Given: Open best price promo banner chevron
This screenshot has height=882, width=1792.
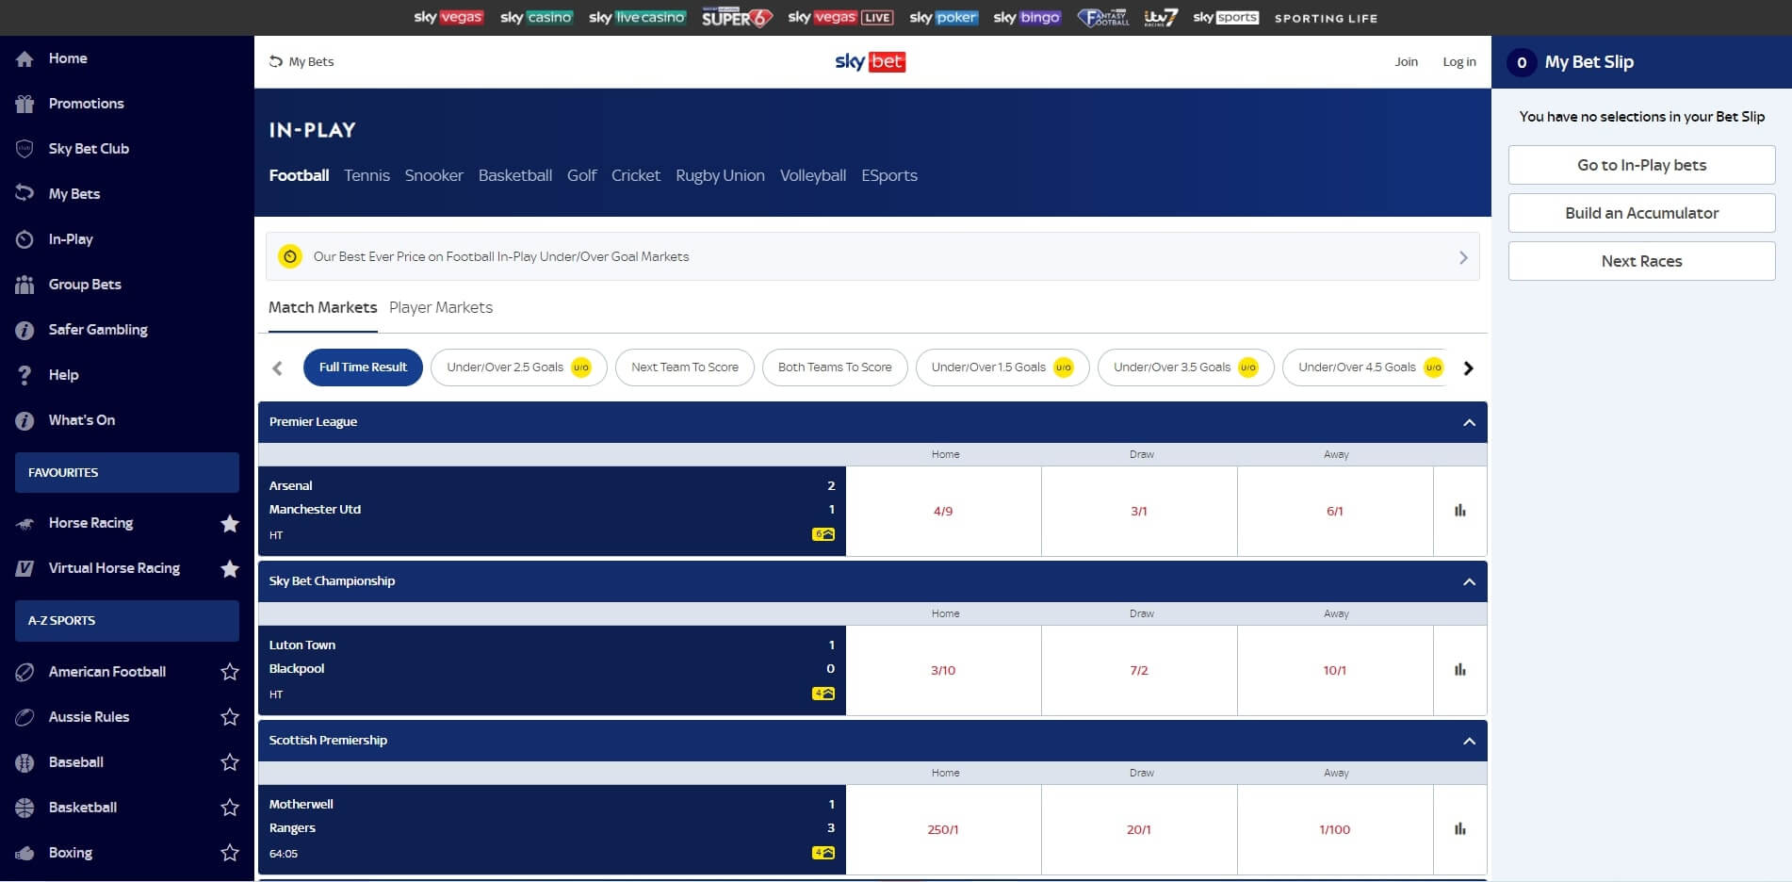Looking at the screenshot, I should pyautogui.click(x=1463, y=257).
